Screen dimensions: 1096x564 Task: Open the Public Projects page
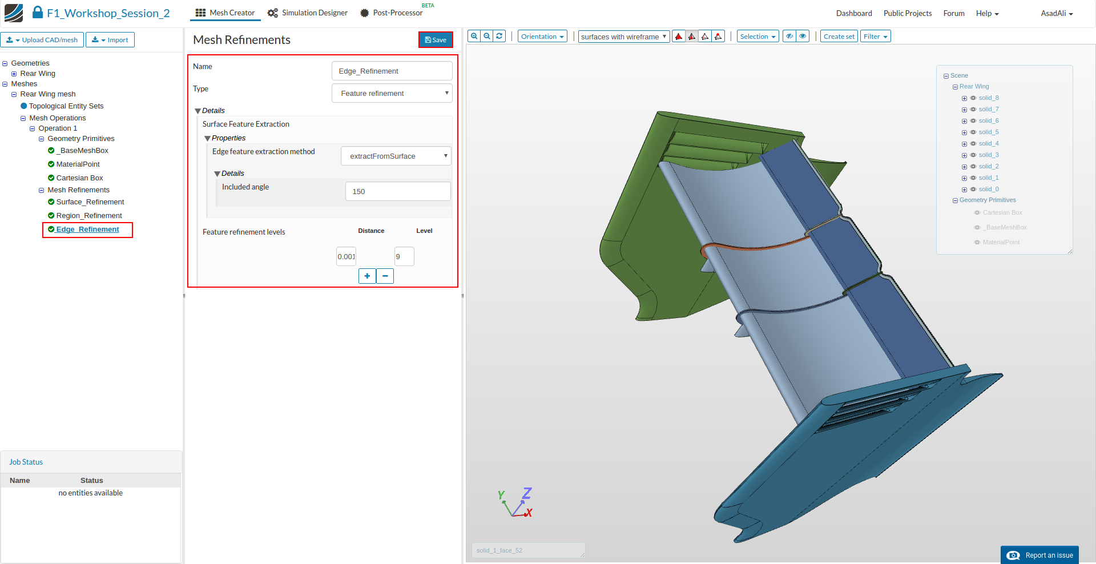point(908,13)
